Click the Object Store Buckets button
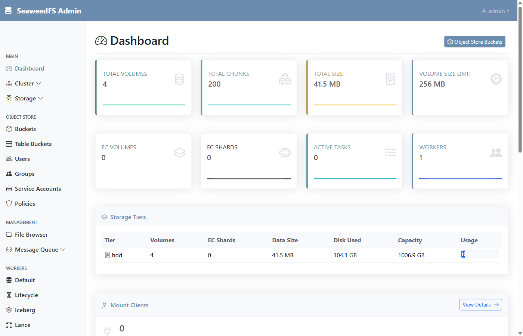 475,42
